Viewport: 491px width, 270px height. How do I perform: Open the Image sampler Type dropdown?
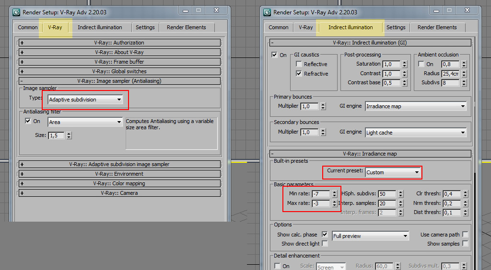85,100
